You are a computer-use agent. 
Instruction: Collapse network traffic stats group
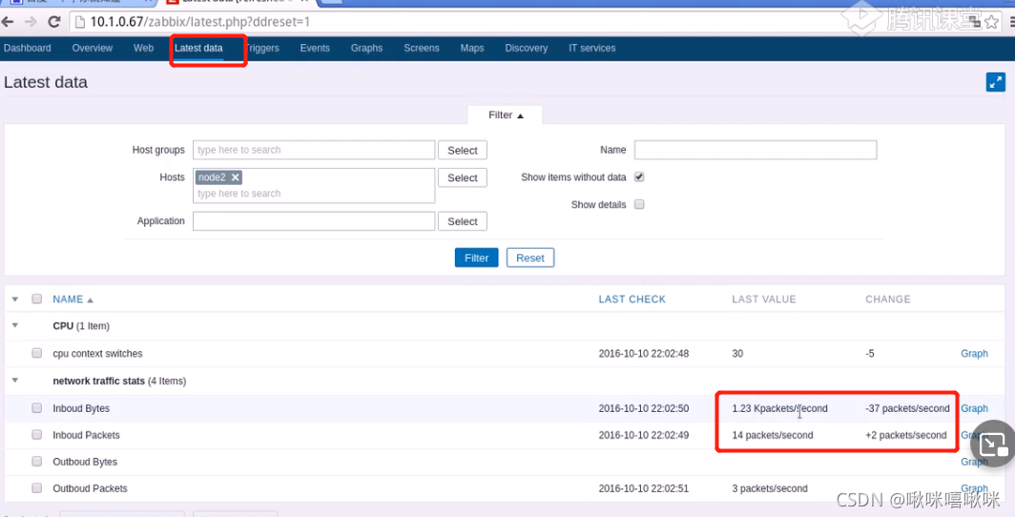pos(15,381)
